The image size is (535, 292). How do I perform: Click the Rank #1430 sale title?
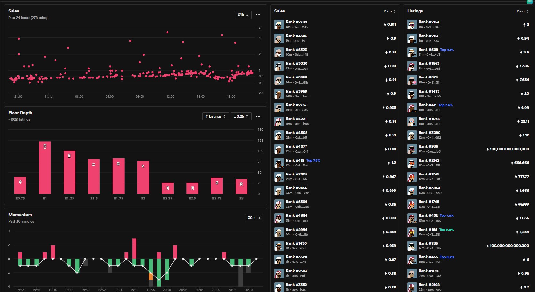coord(297,243)
